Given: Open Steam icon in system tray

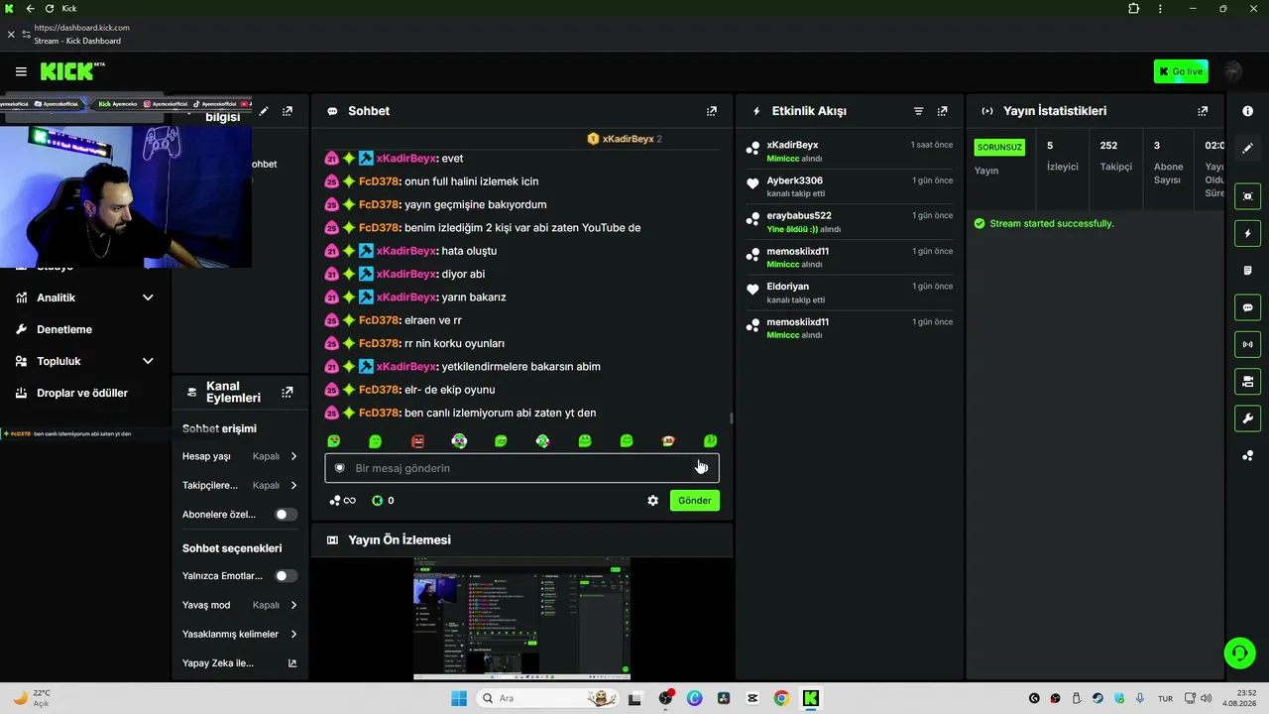Looking at the screenshot, I should [1097, 698].
